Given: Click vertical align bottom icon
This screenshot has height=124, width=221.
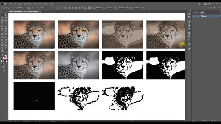Looking at the screenshot, I should coord(86,8).
